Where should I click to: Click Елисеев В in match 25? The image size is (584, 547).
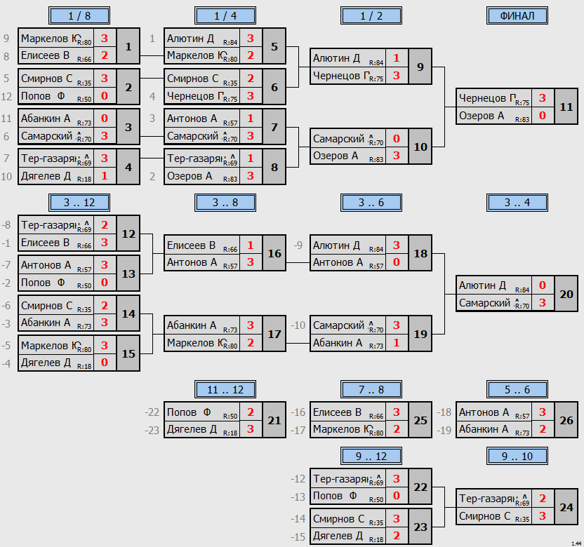(337, 412)
